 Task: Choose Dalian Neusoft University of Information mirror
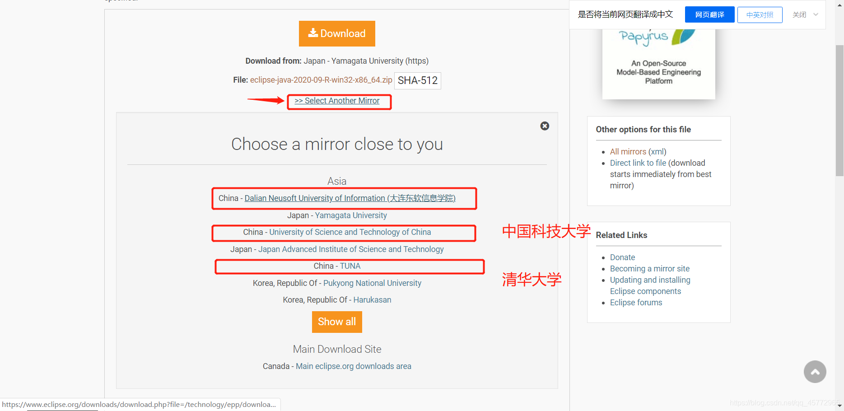click(x=350, y=198)
